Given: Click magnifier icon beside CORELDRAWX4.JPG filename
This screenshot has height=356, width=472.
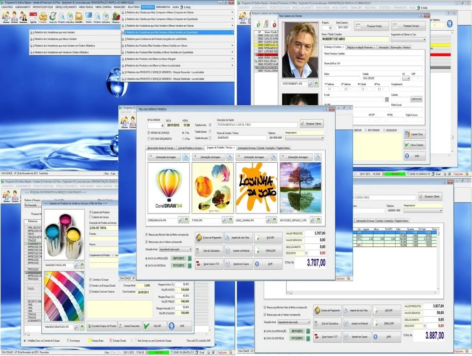Looking at the screenshot, I should click(181, 220).
